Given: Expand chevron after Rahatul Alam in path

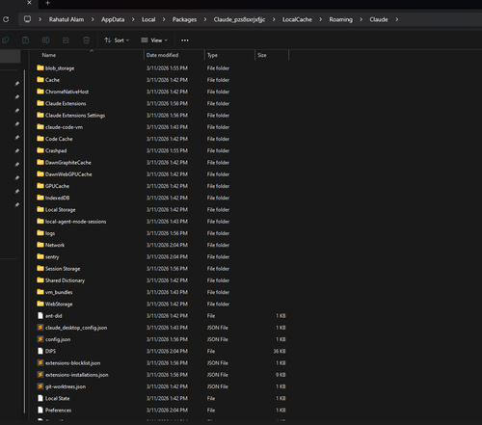Looking at the screenshot, I should point(93,19).
